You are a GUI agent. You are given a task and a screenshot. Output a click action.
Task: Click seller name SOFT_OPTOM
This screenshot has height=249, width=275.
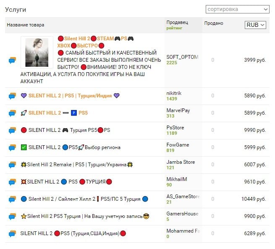[x=182, y=57]
